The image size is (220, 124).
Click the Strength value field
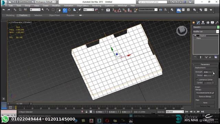coord(208,72)
